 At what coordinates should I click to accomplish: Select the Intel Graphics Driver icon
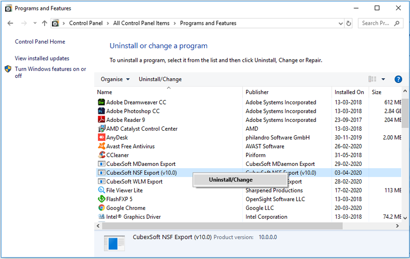click(x=101, y=216)
